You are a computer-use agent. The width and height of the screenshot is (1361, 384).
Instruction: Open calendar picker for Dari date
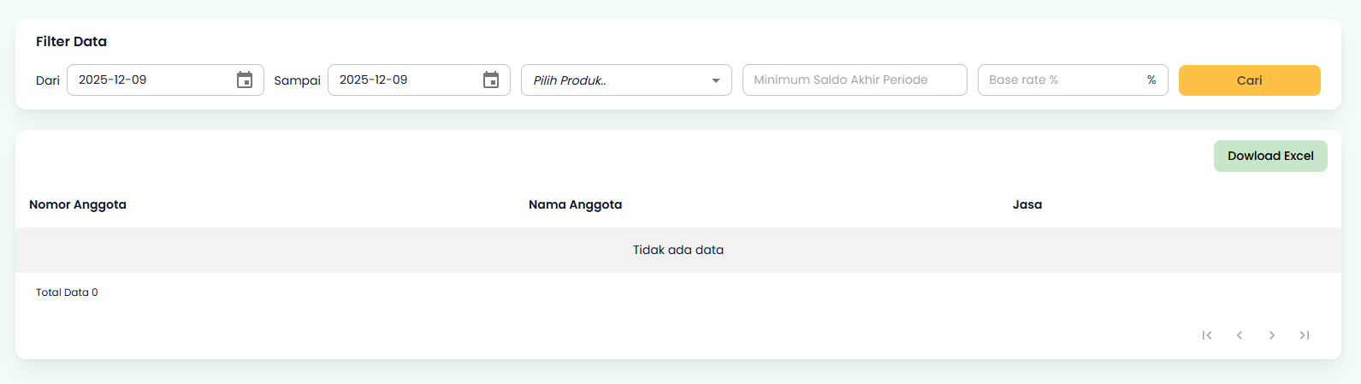coord(245,80)
